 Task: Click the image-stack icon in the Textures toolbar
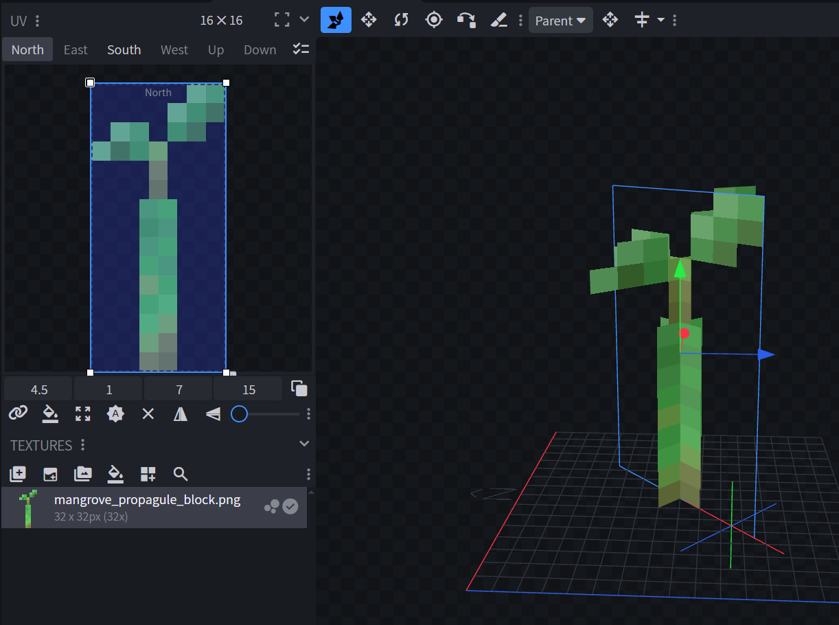point(82,473)
